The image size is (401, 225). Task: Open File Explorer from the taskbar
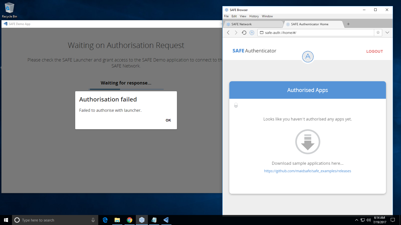(117, 220)
